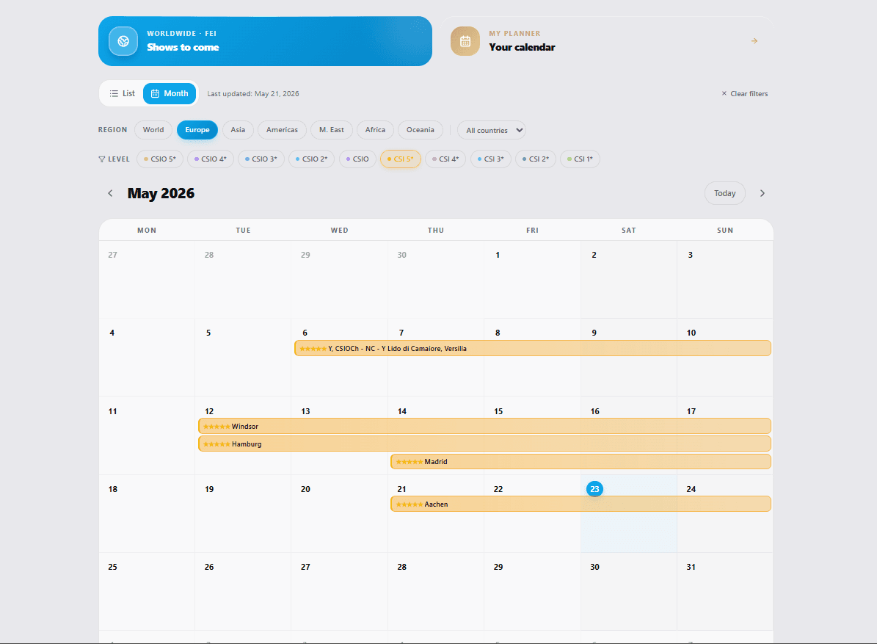The image size is (877, 644).
Task: Click the May 2026 month heading
Action: 161,193
